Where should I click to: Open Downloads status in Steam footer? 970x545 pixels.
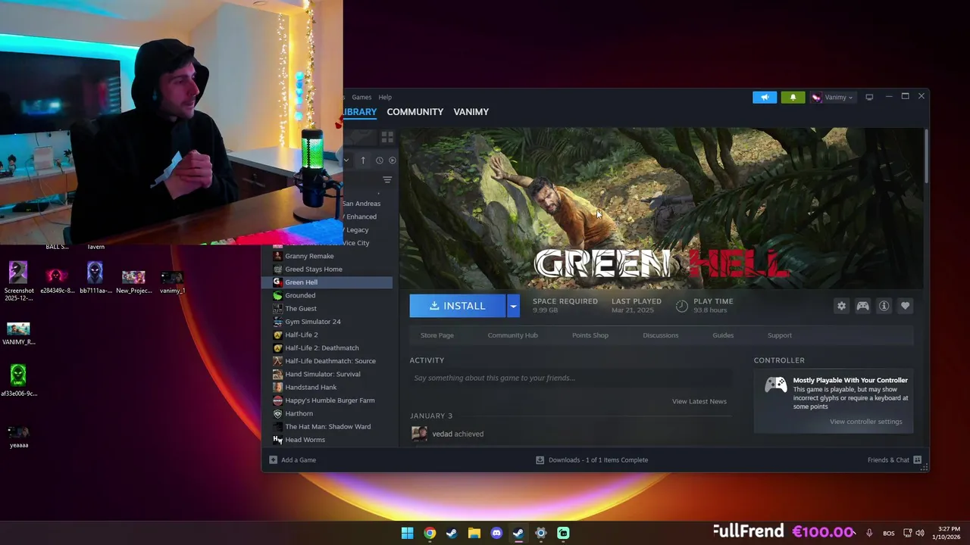tap(592, 459)
